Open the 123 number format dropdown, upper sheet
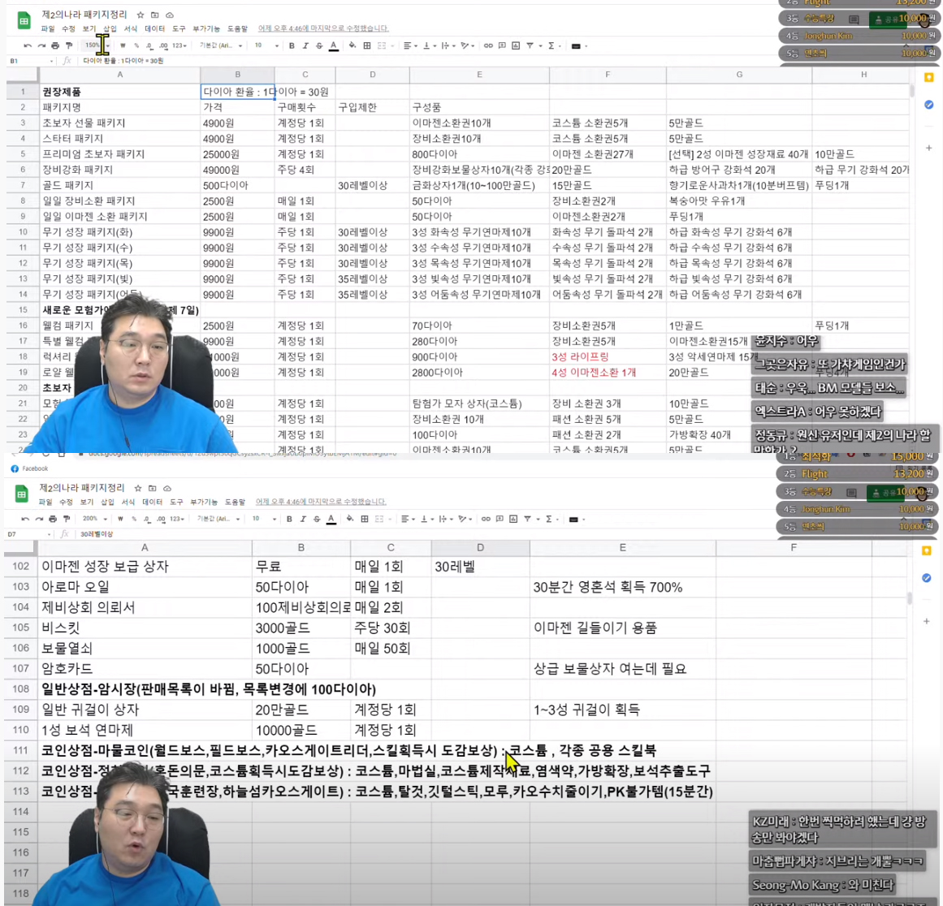This screenshot has height=906, width=943. 180,45
